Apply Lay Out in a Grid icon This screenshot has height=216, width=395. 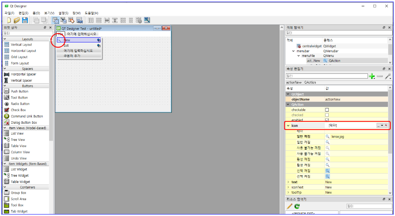(123, 20)
